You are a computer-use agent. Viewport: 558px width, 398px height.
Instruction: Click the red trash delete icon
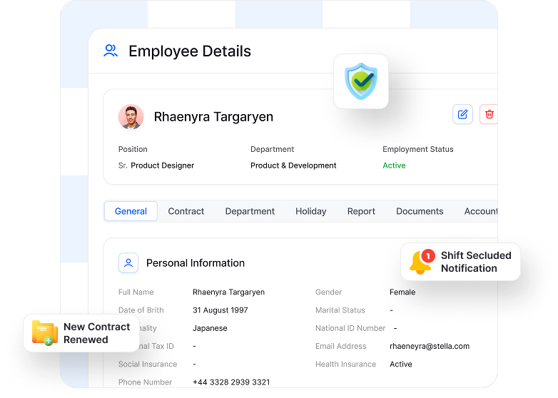tap(489, 114)
